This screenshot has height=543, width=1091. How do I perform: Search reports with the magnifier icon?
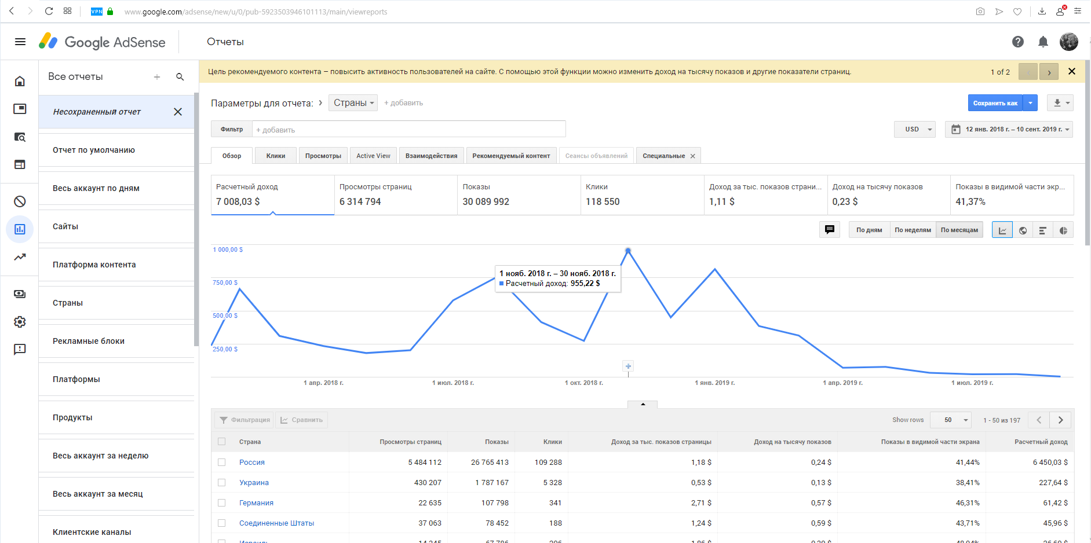click(180, 77)
